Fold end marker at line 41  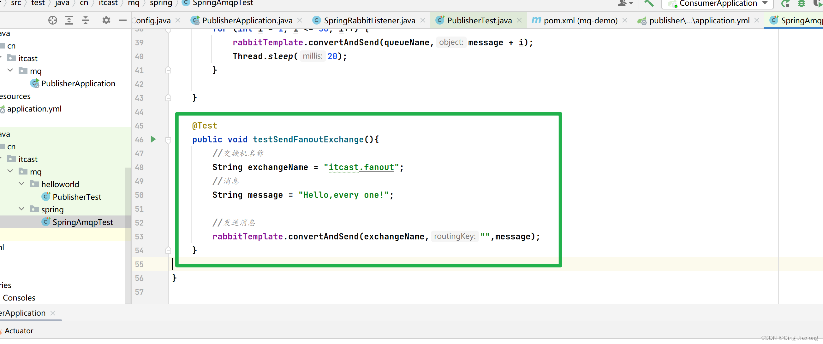[x=168, y=70]
